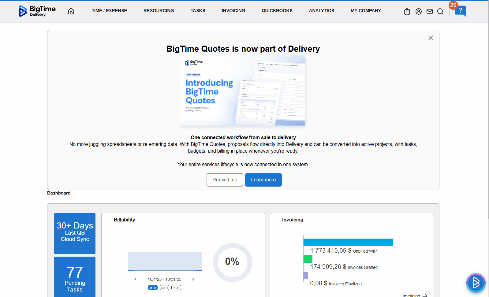This screenshot has width=489, height=297.
Task: Open the Analytics menu
Action: (321, 11)
